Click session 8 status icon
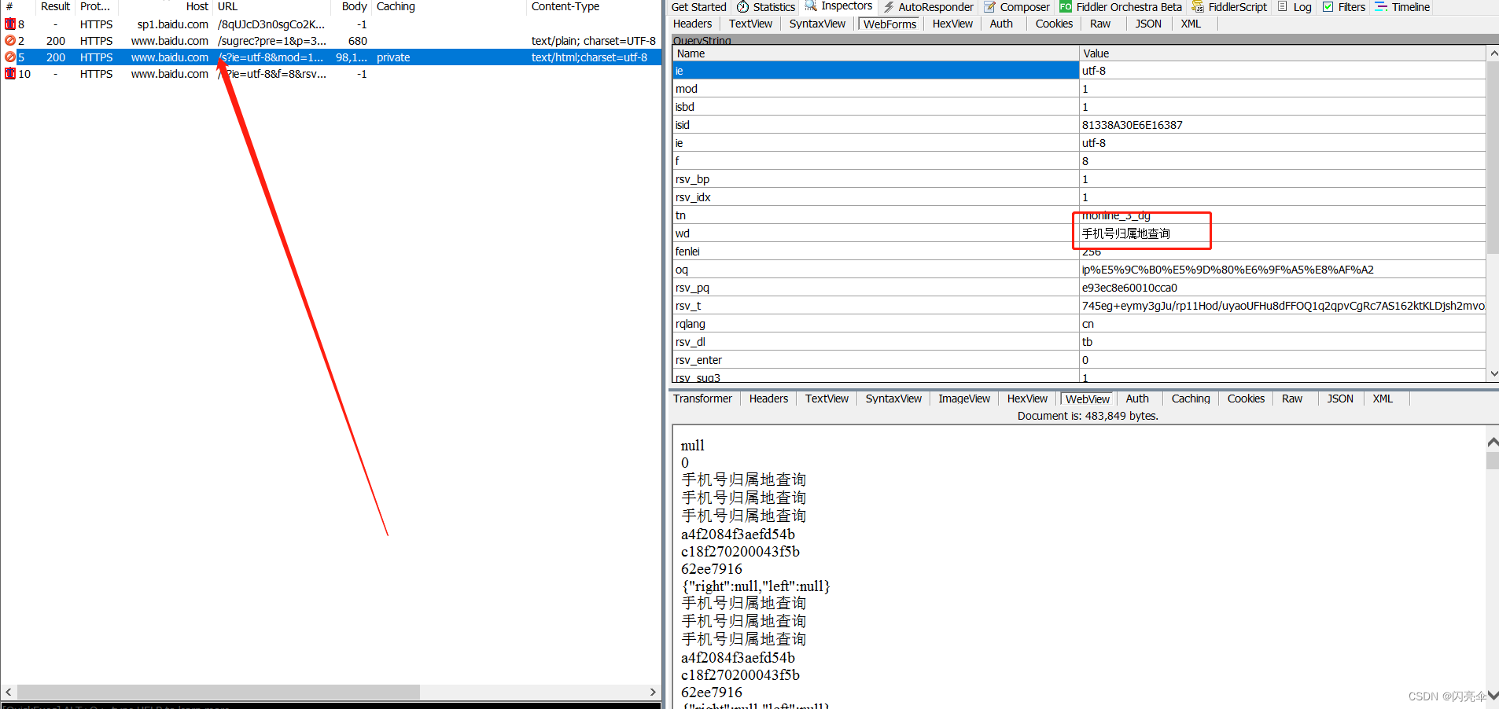Viewport: 1499px width, 709px height. (10, 24)
